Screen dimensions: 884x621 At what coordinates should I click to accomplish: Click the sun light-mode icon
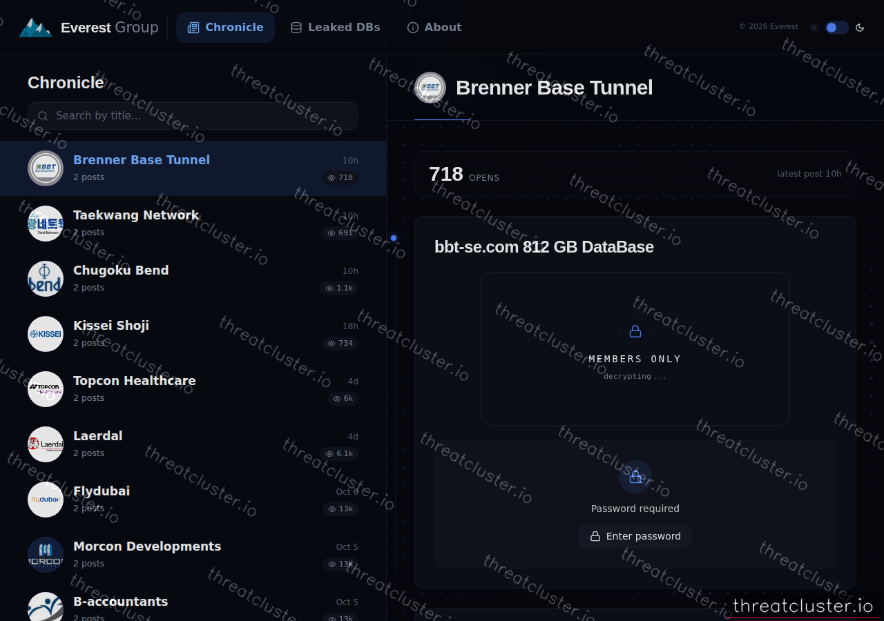814,28
